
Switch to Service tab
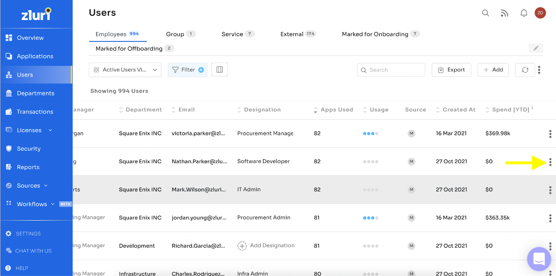pyautogui.click(x=238, y=34)
